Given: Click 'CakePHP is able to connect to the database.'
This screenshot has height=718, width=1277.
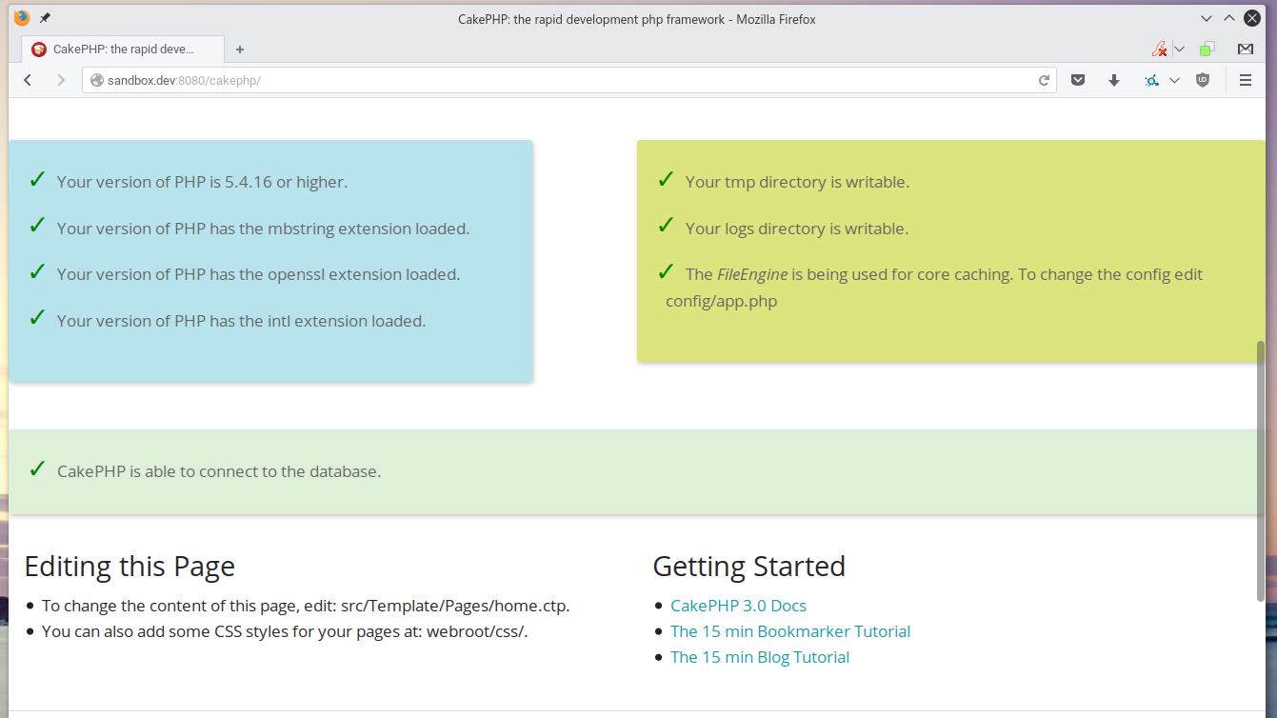Looking at the screenshot, I should 219,471.
